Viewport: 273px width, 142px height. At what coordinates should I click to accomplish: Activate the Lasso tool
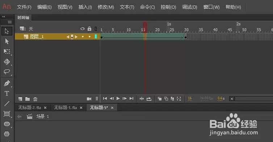tap(7, 72)
